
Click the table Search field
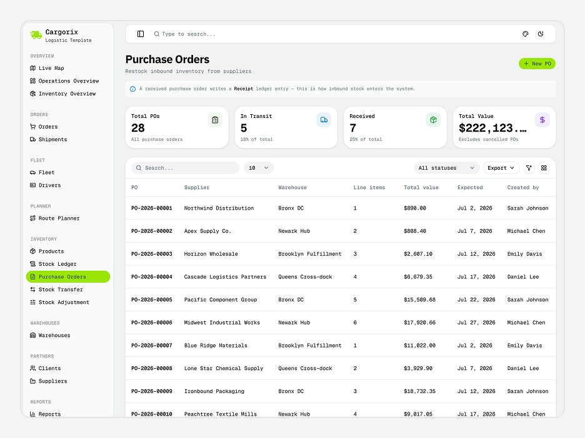186,168
